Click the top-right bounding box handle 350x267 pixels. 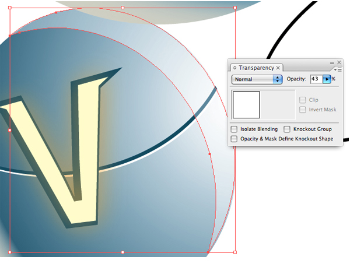235,8
